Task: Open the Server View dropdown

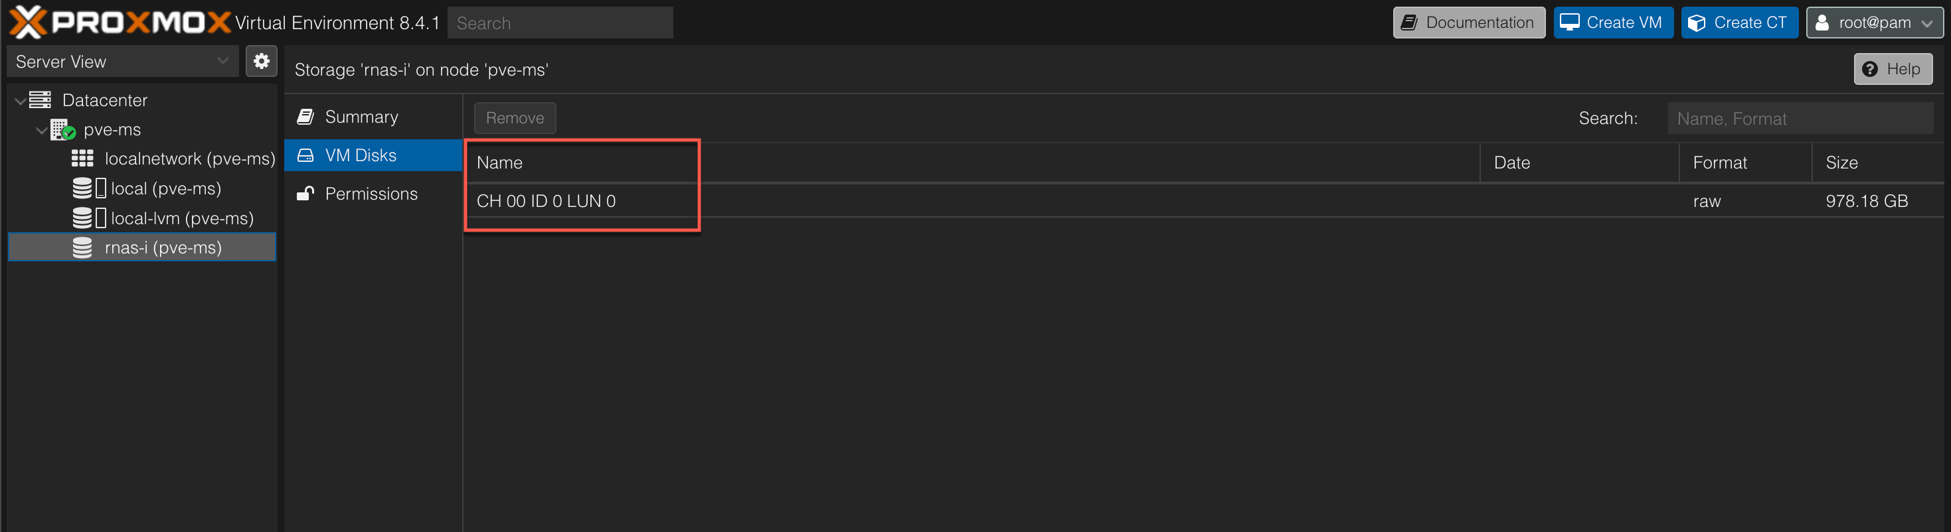Action: [x=122, y=61]
